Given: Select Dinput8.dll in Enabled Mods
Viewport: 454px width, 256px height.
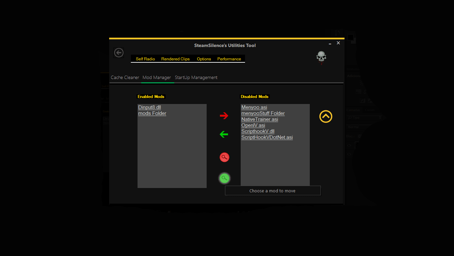Looking at the screenshot, I should point(150,107).
